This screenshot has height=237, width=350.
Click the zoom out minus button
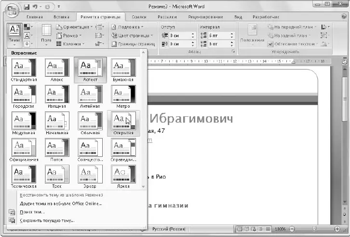click(x=292, y=229)
